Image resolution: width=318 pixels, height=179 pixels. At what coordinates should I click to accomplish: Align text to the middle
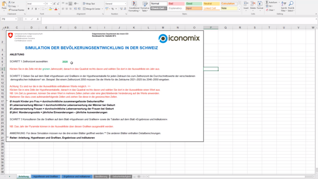(x=67, y=4)
